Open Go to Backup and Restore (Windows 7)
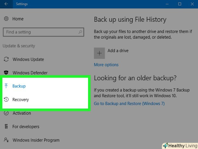This screenshot has width=198, height=149. tap(129, 103)
